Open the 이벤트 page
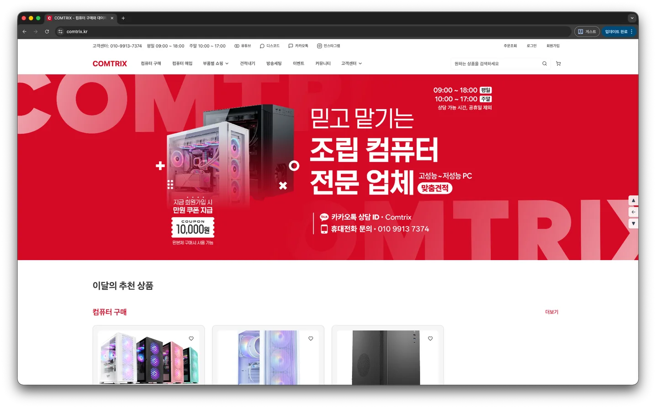The width and height of the screenshot is (656, 408). (298, 63)
